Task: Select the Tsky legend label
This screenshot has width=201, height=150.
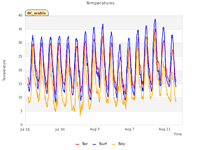Action: 122,144
